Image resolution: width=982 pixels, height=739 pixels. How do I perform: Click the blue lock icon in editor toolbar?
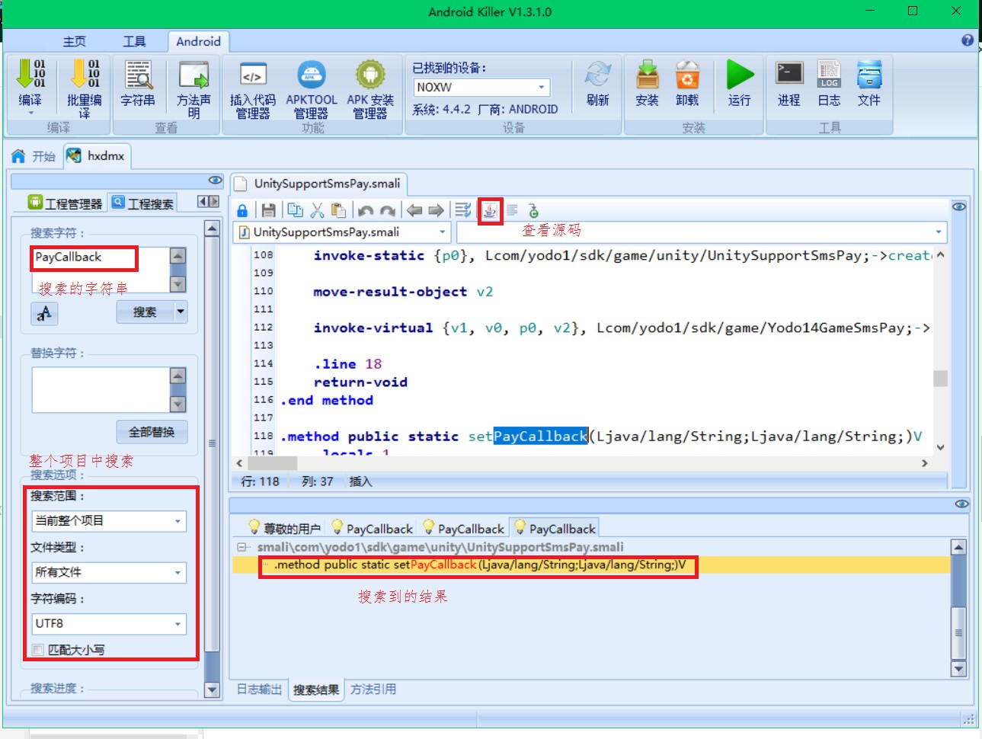(x=242, y=211)
